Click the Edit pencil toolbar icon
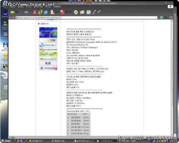This screenshot has height=143, width=179. pos(94,12)
